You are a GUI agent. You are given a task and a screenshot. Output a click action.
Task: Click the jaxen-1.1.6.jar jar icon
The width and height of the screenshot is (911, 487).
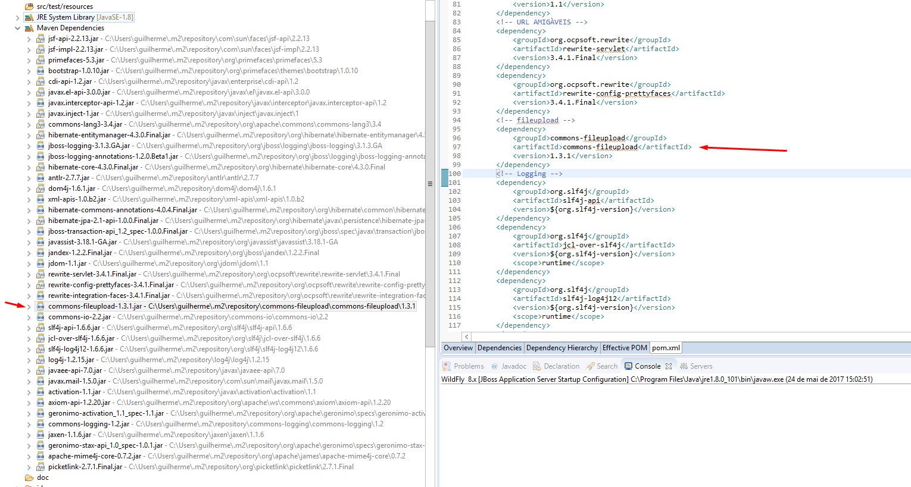pos(40,435)
